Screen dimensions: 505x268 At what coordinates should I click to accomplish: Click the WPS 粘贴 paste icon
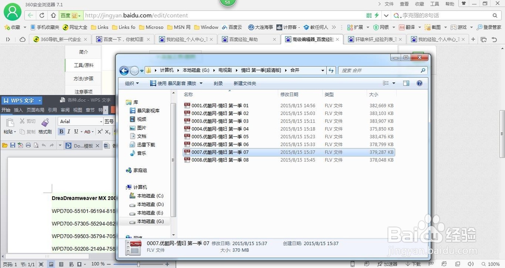click(x=10, y=122)
